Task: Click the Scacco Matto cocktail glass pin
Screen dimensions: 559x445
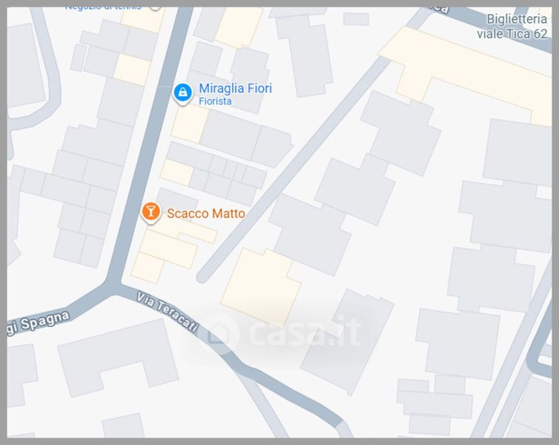Action: (150, 212)
